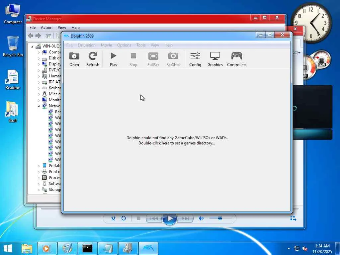Open File Explorer from the taskbar

(27, 248)
